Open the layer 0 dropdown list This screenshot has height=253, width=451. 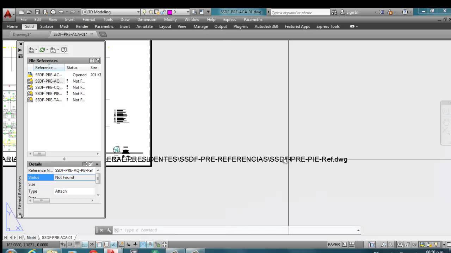pos(187,12)
